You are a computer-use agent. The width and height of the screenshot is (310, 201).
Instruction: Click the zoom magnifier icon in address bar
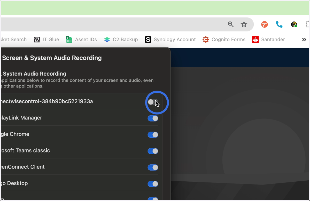pyautogui.click(x=231, y=24)
